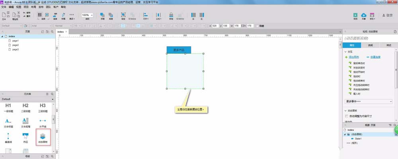Click the New File icon in toolbar
Image resolution: width=398 pixels, height=159 pixels.
pyautogui.click(x=4, y=15)
